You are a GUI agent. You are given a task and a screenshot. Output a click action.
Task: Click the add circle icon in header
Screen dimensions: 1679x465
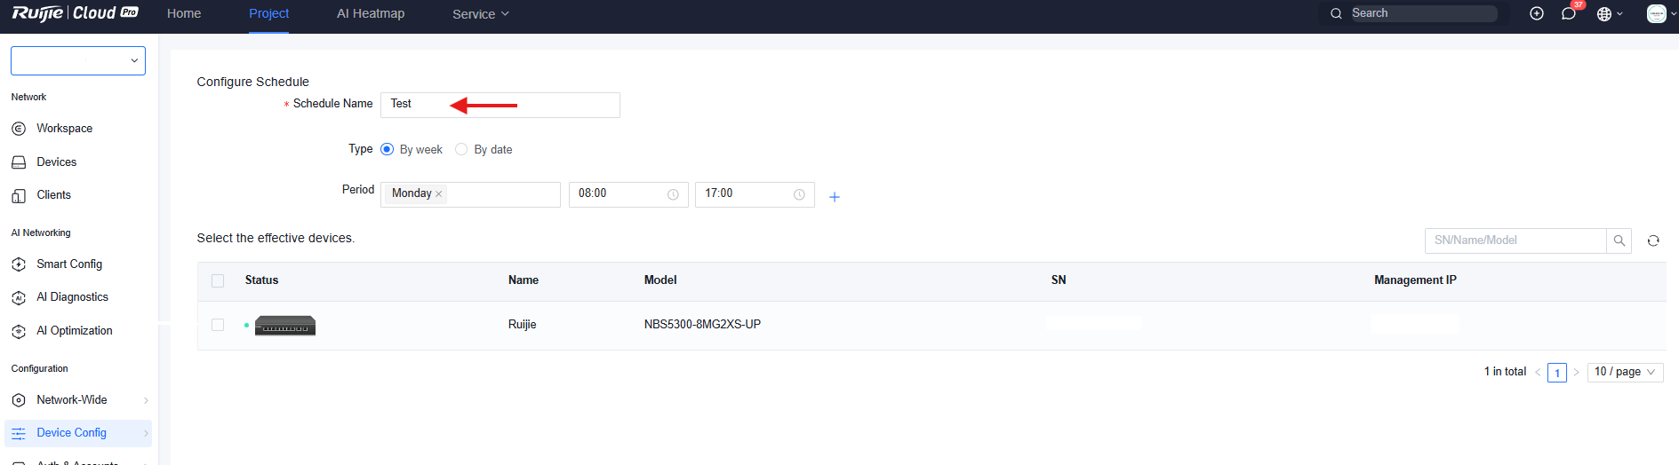click(x=1536, y=13)
